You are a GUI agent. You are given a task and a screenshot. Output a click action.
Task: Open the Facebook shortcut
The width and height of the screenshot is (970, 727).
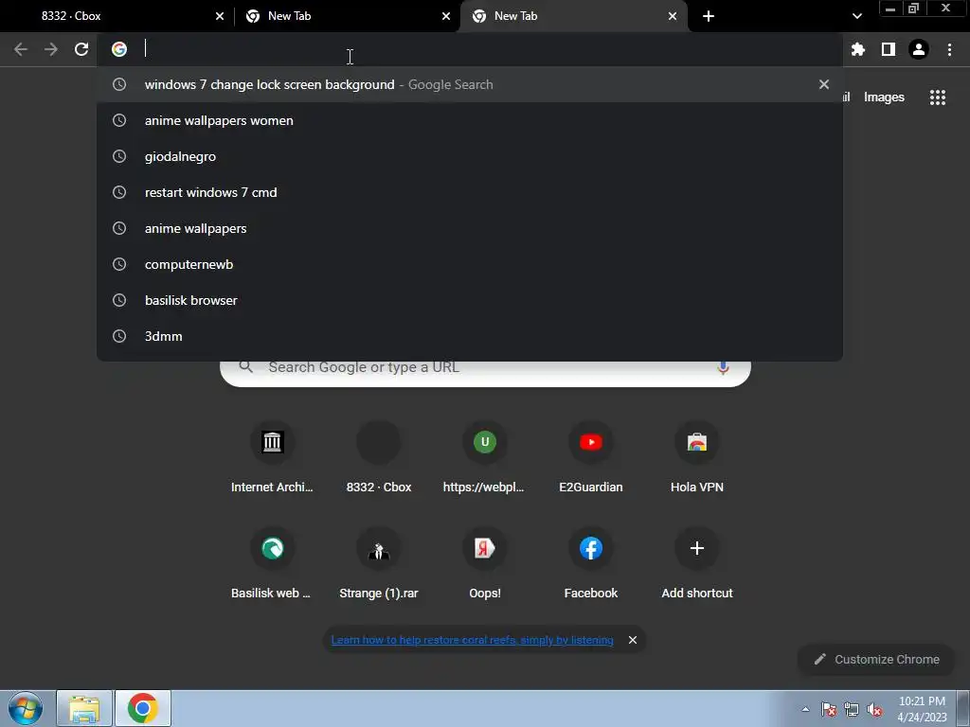(x=591, y=564)
